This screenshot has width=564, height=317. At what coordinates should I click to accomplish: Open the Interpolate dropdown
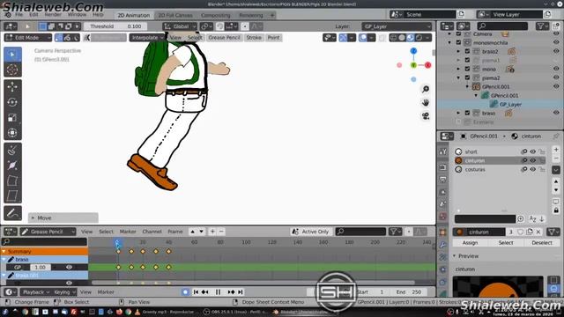tap(147, 37)
